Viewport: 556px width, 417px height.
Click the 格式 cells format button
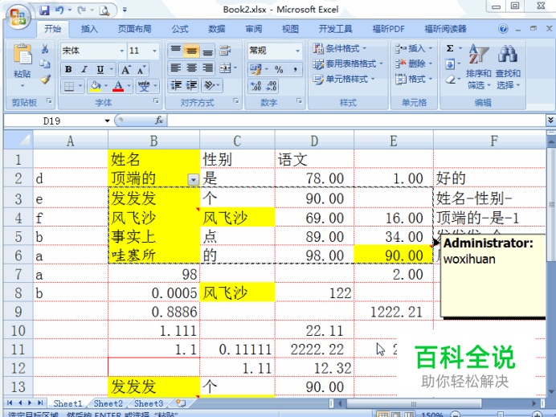coord(414,79)
